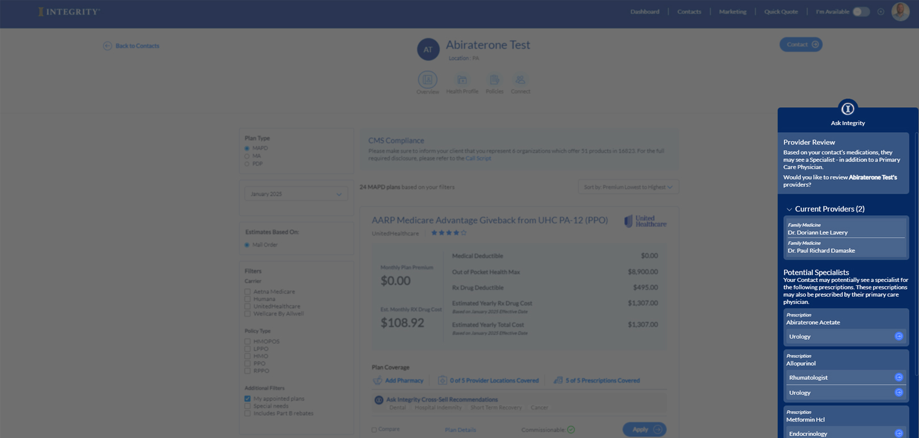Image resolution: width=919 pixels, height=438 pixels.
Task: Switch to the Overview tab
Action: tap(428, 83)
